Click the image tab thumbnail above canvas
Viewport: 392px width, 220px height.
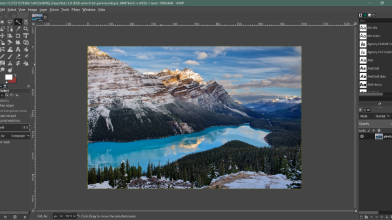(x=37, y=17)
